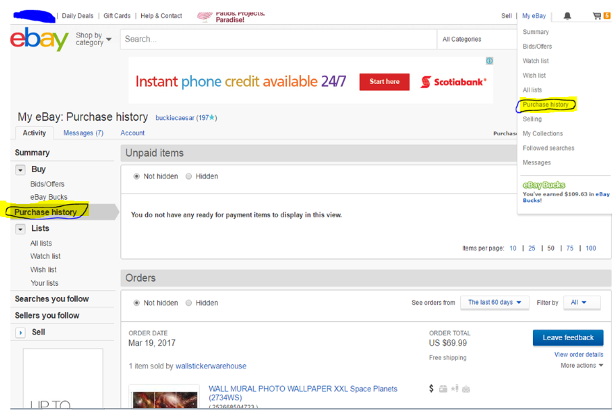Collapse the Buy section in sidebar
This screenshot has width=615, height=415.
click(x=20, y=170)
